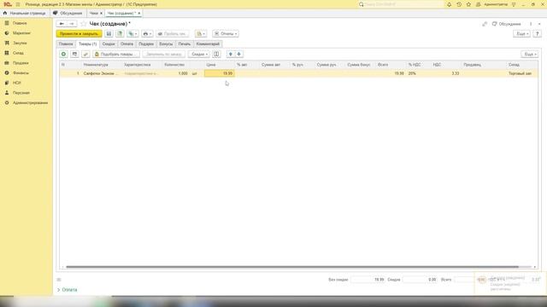Add new row with green plus
Image resolution: width=547 pixels, height=307 pixels.
pos(63,55)
